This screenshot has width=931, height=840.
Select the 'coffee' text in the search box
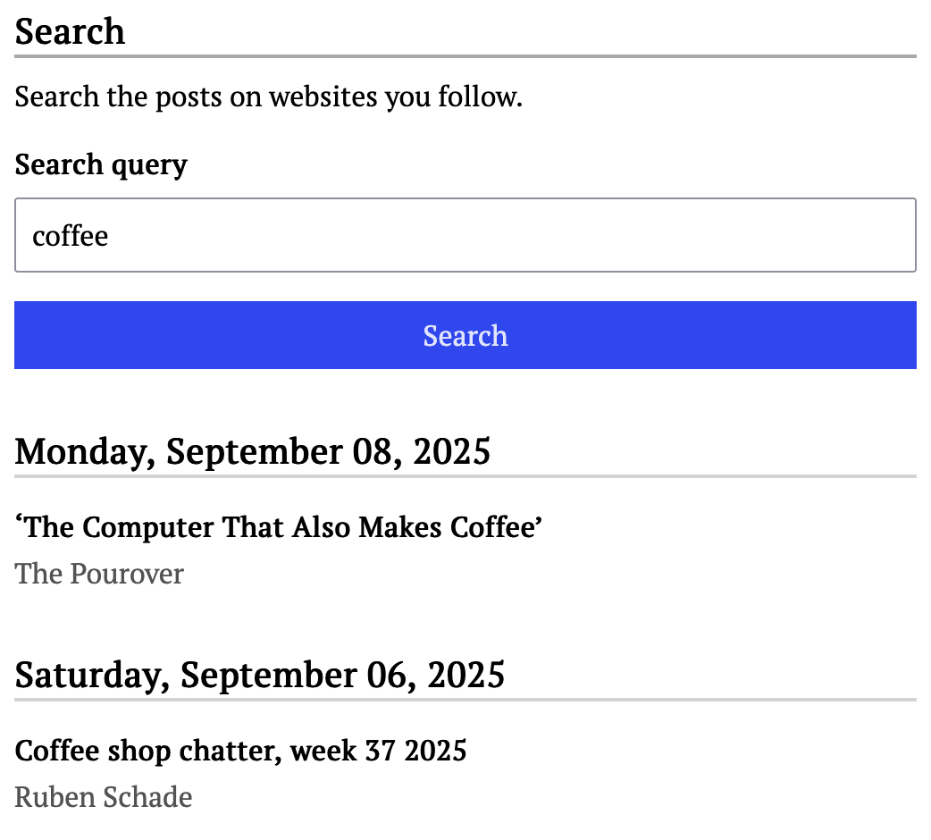tap(70, 235)
